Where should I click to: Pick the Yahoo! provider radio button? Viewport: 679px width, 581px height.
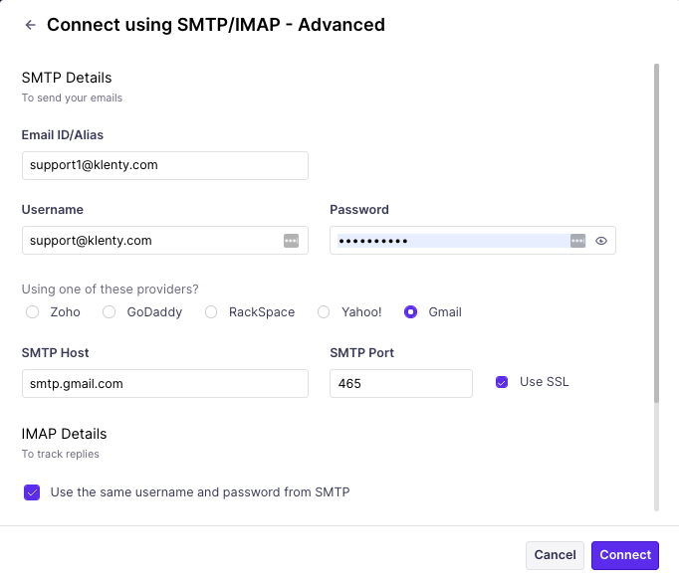[324, 312]
